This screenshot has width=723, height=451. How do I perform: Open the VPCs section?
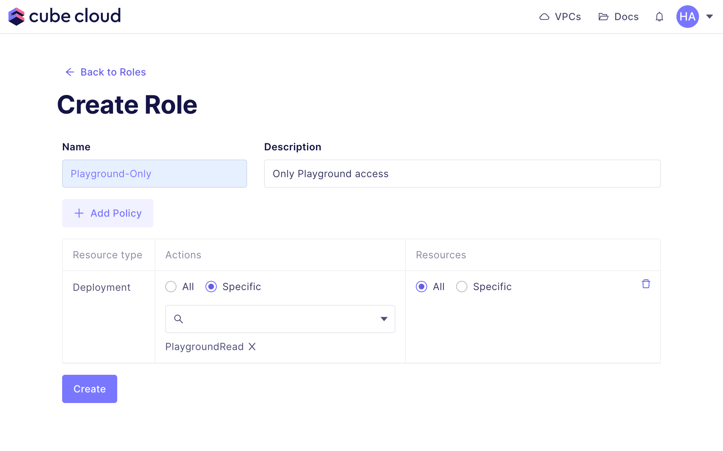(x=561, y=17)
